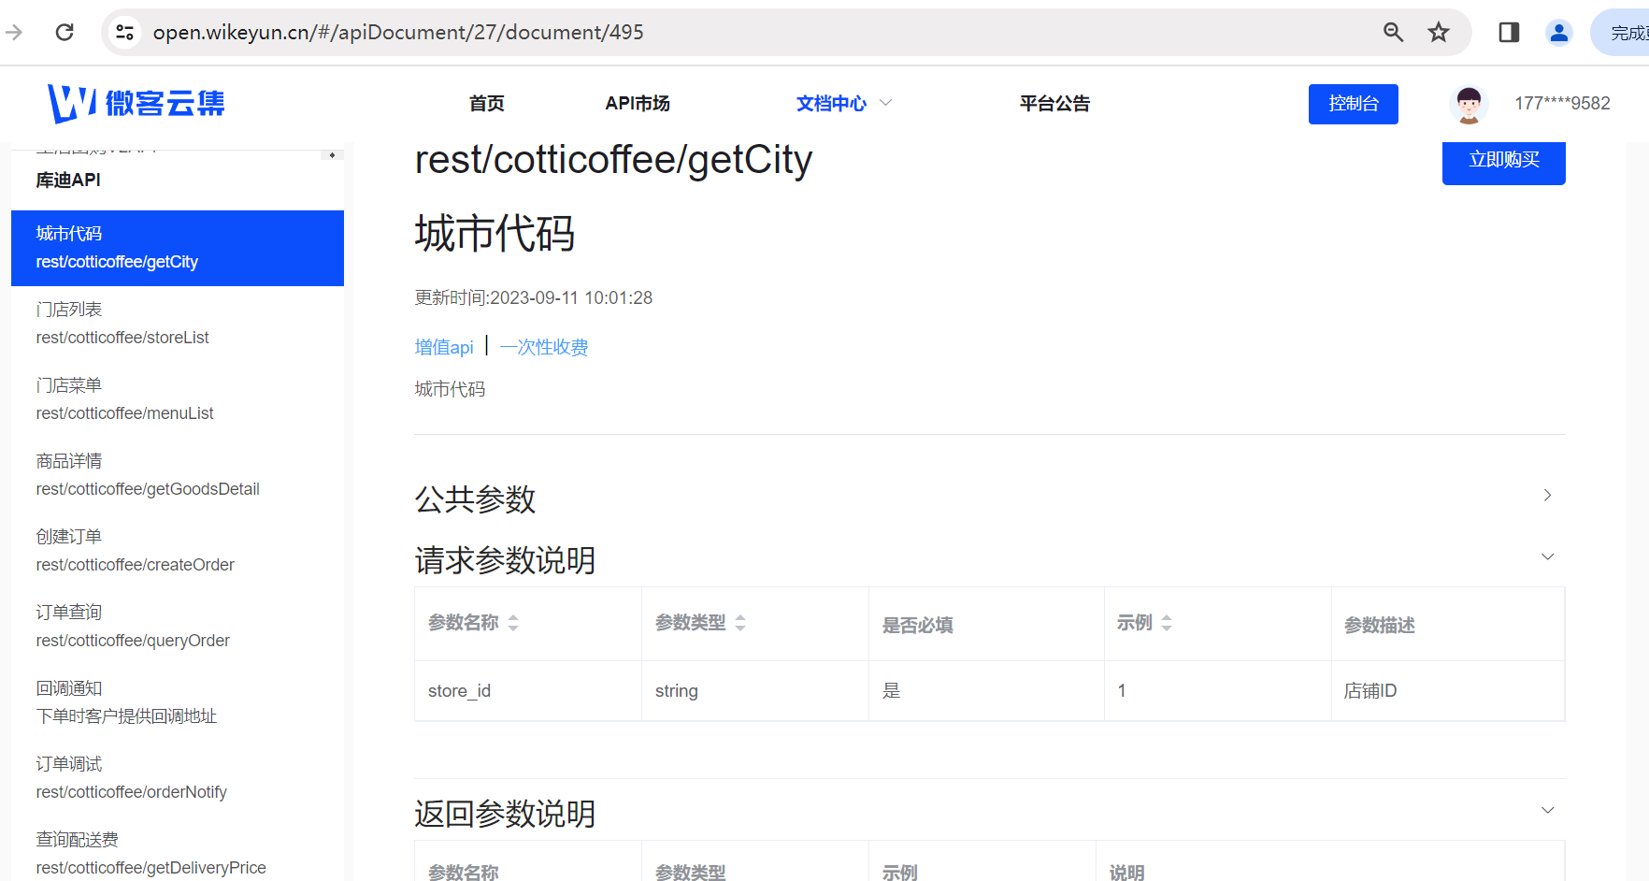Click the 库迪API sidebar heading
1649x881 pixels.
(x=68, y=180)
